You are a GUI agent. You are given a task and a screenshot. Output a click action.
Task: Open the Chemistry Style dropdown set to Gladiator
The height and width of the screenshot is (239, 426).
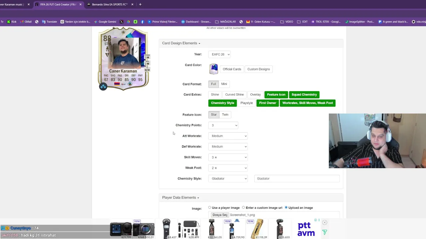(228, 179)
